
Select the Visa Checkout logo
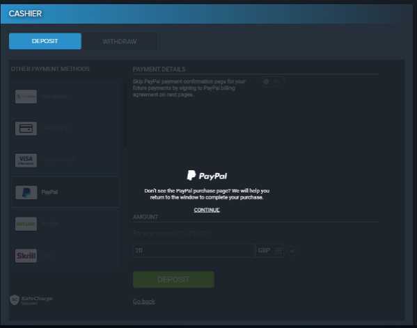26,161
